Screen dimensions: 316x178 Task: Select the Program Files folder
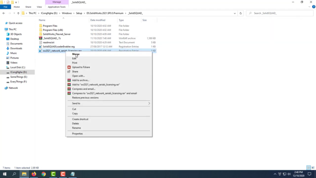point(50,26)
